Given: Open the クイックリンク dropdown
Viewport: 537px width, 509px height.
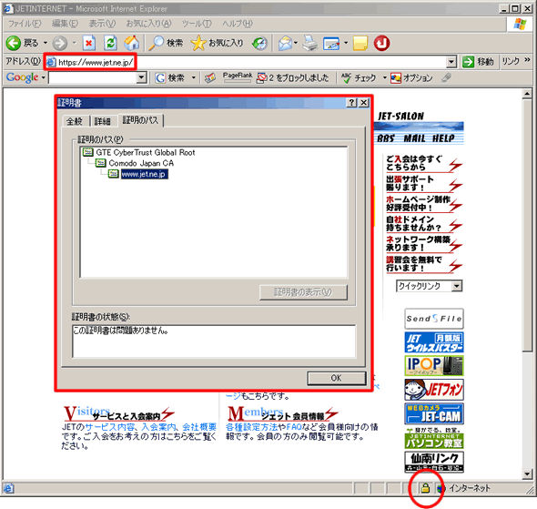Looking at the screenshot, I should tap(457, 286).
